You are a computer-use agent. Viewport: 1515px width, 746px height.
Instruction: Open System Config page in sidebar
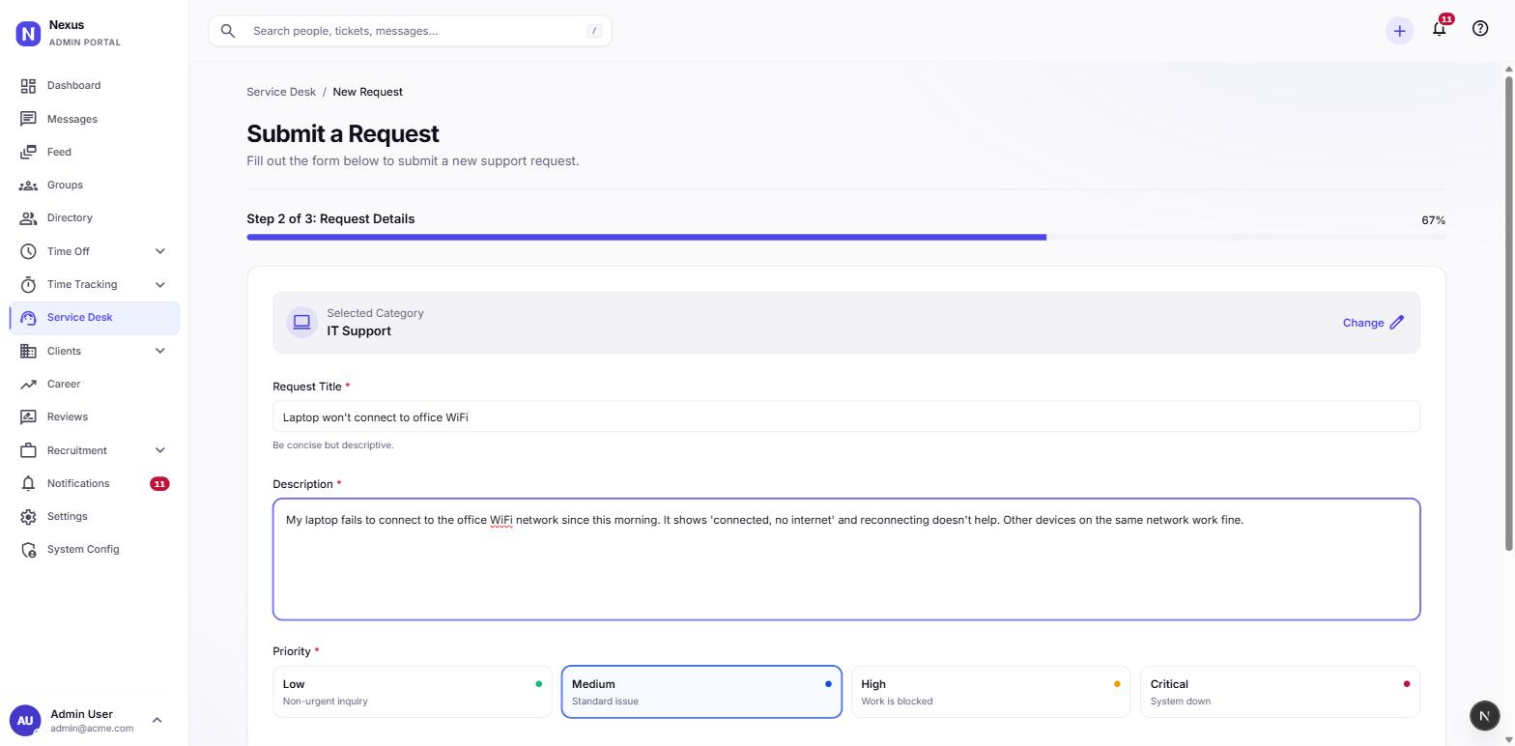tap(95, 550)
